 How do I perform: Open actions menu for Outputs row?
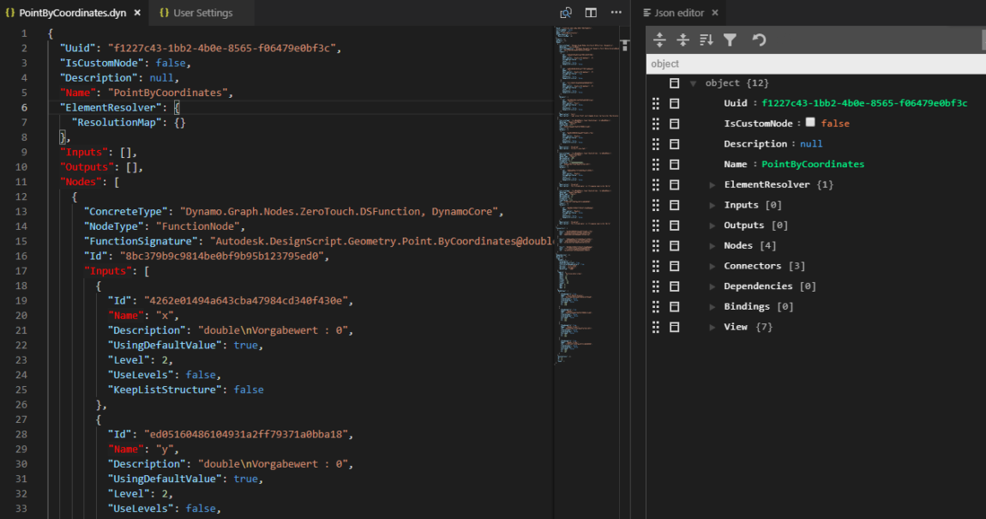click(x=674, y=226)
